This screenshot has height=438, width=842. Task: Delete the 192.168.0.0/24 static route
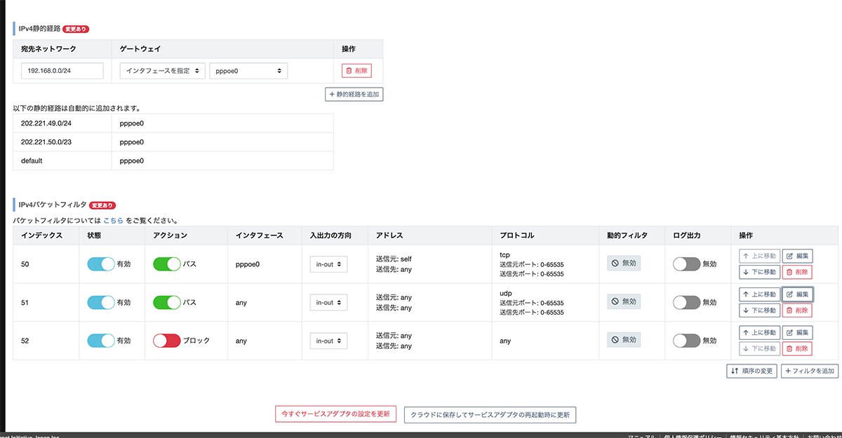[356, 71]
